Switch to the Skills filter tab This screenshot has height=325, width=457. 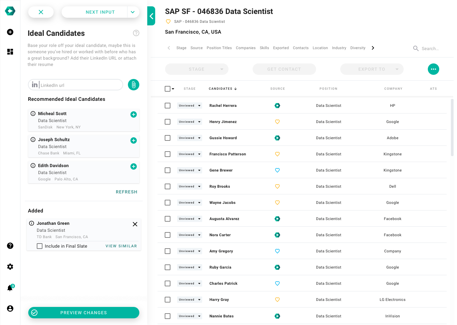(264, 48)
